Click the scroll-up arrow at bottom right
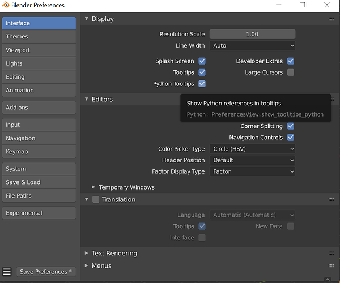This screenshot has width=340, height=283. coord(328,280)
